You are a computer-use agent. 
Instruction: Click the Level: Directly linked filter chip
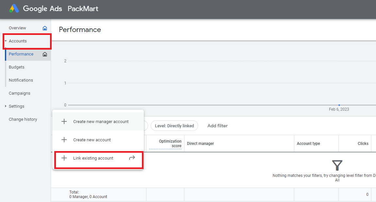coord(174,126)
